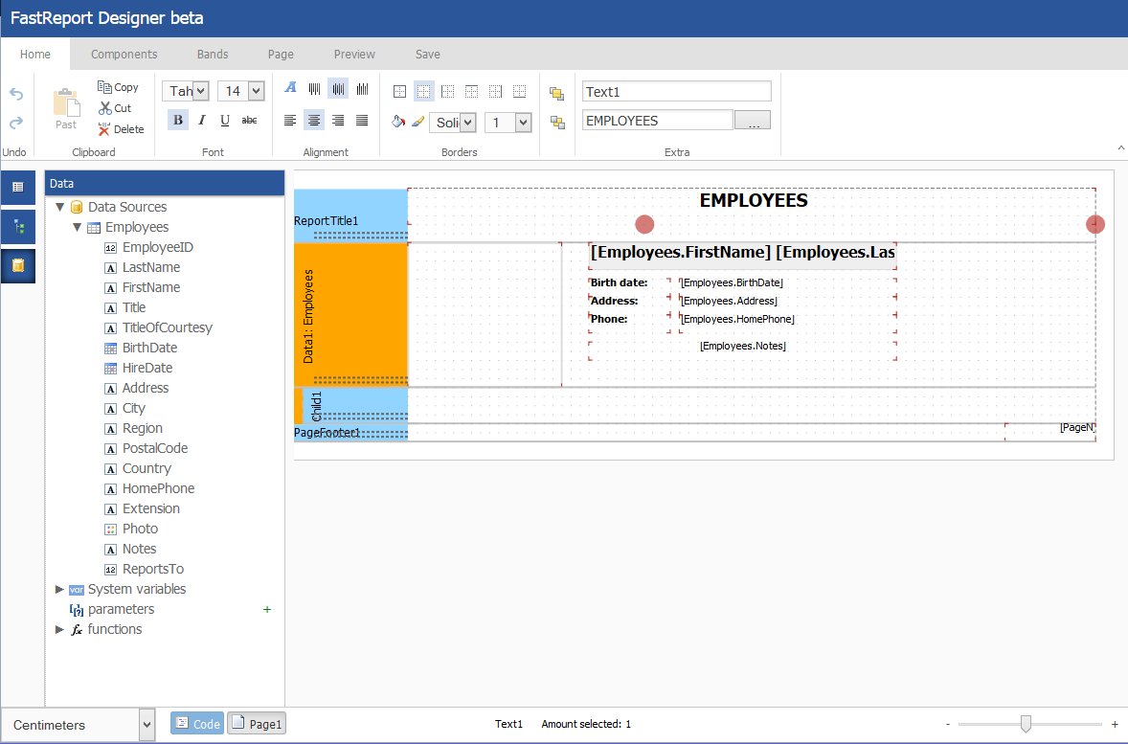Align text vertically to top

[314, 88]
